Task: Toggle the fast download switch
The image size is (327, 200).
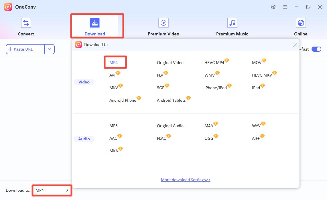Action: [316, 49]
